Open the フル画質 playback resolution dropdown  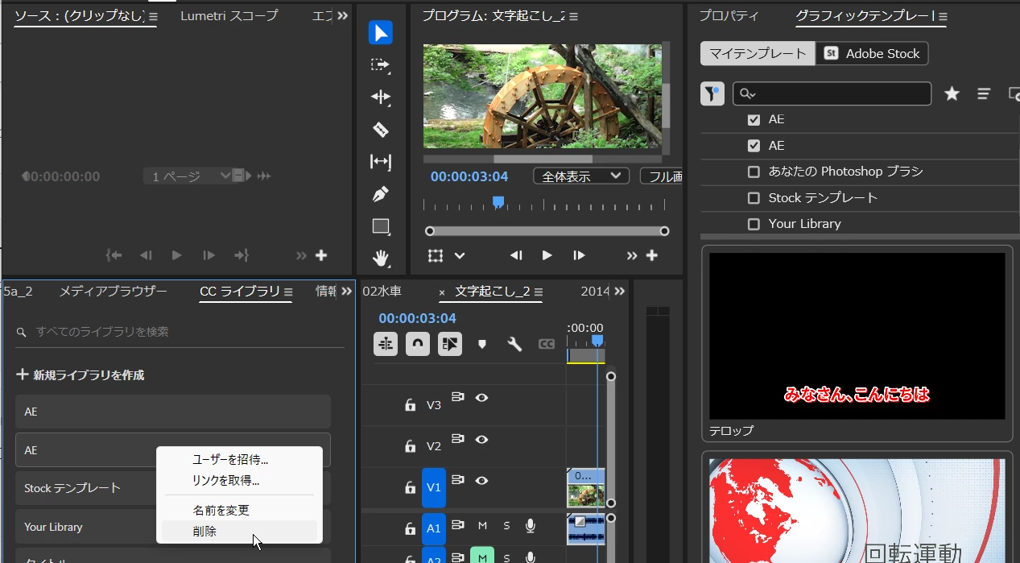[661, 176]
